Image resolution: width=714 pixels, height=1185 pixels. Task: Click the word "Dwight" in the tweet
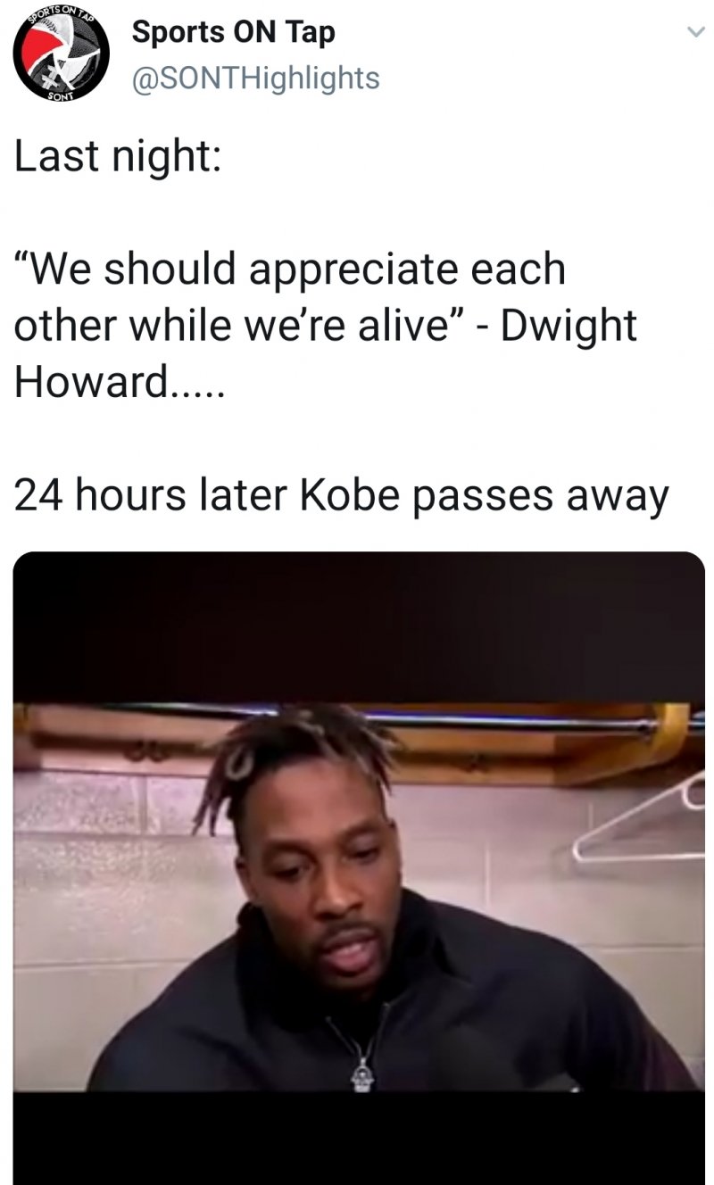[569, 327]
